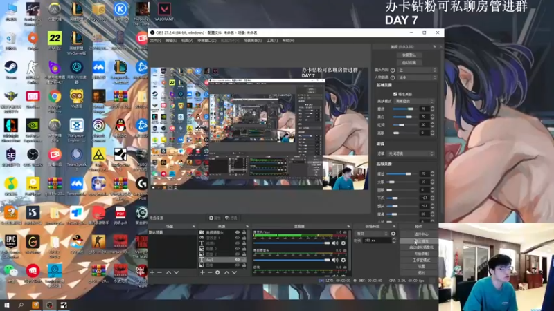Step the transition duration 250 ms spinner
Viewport: 554px width, 311px height.
coord(394,241)
